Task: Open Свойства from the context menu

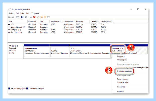Action: tap(121, 87)
